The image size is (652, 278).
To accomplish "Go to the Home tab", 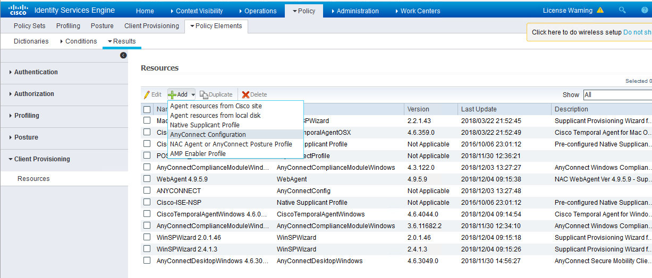I will click(x=145, y=11).
